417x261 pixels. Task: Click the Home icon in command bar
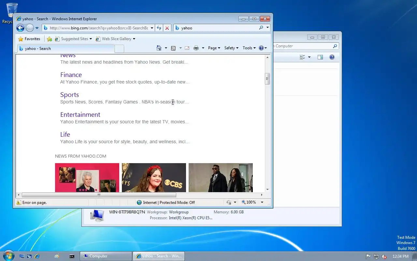tap(159, 48)
